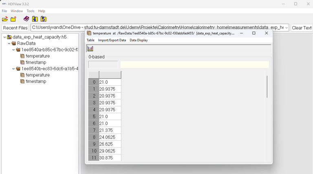Viewport: 313px width, 174px height.
Task: Collapse the data_exp_heat_capacity.h5 tree node
Action: tap(4, 37)
